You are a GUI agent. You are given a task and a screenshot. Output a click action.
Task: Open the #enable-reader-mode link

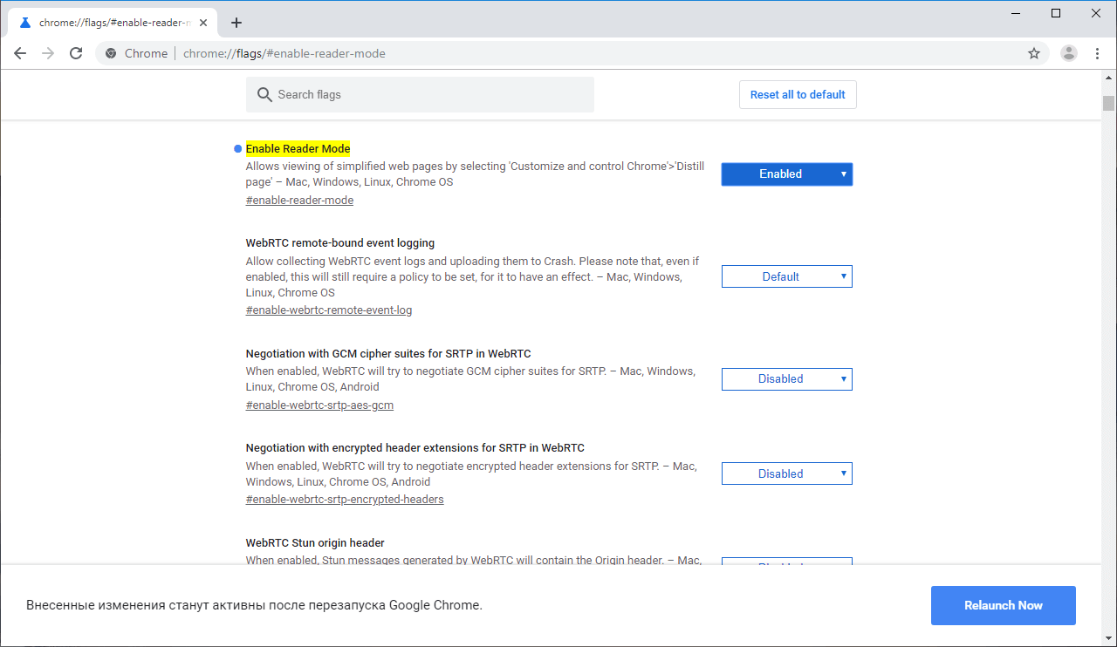(x=299, y=200)
